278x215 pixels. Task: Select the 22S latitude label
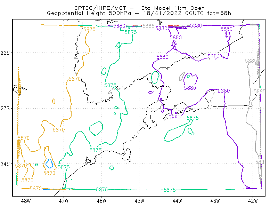pyautogui.click(x=5, y=53)
